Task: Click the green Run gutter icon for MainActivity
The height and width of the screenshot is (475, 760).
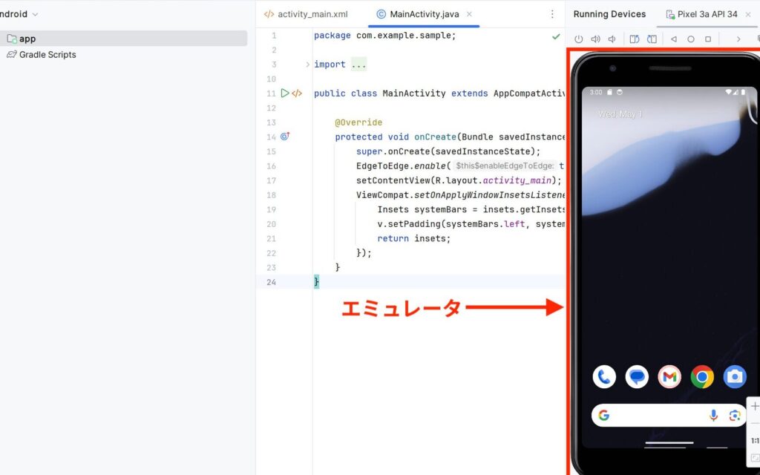Action: [284, 94]
